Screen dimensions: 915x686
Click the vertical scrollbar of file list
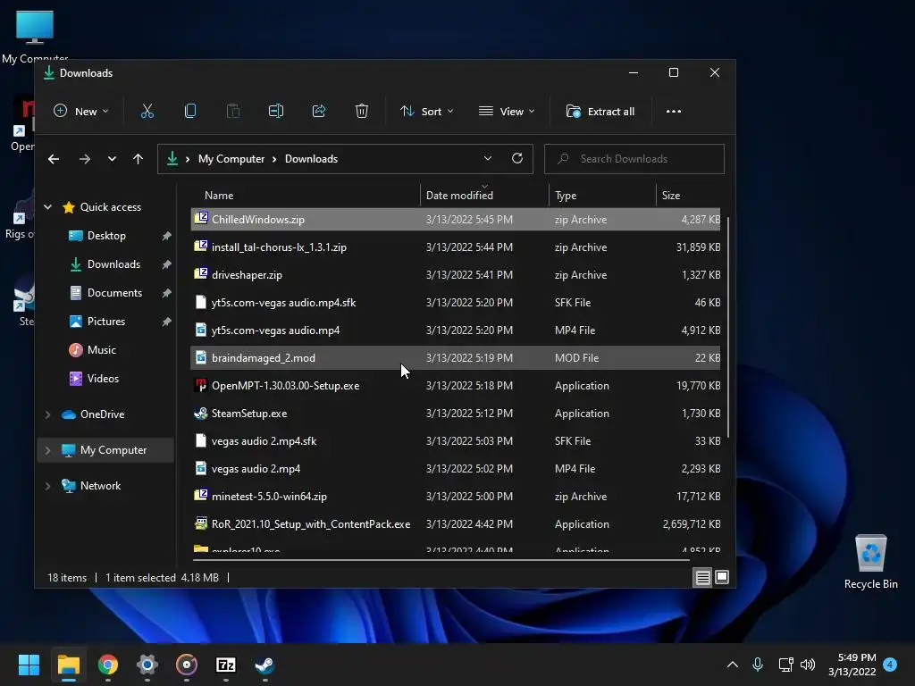pos(728,327)
